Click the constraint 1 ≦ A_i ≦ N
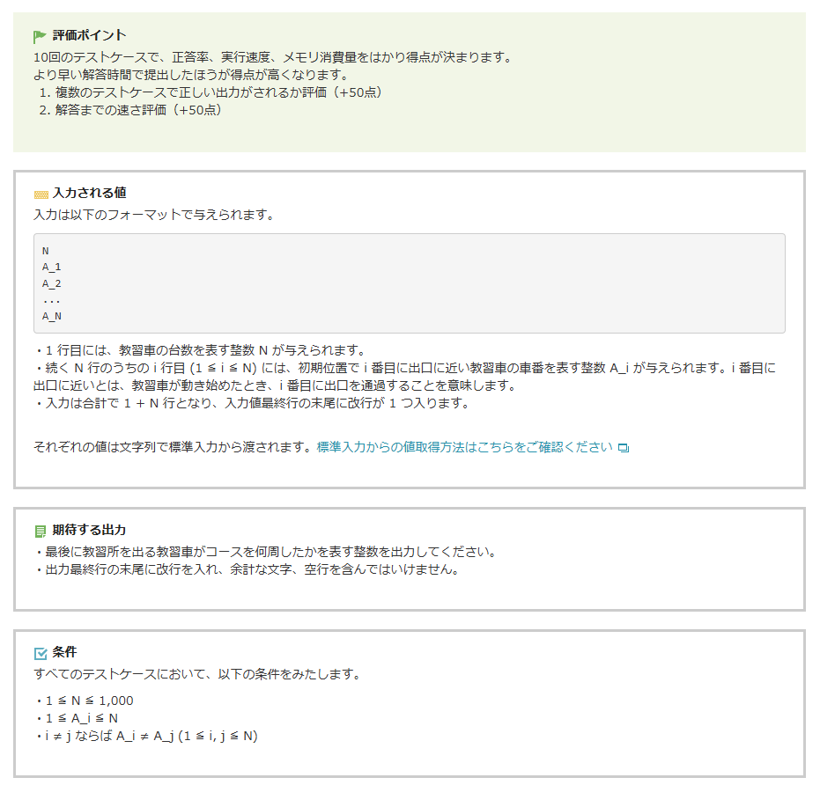 (x=78, y=718)
